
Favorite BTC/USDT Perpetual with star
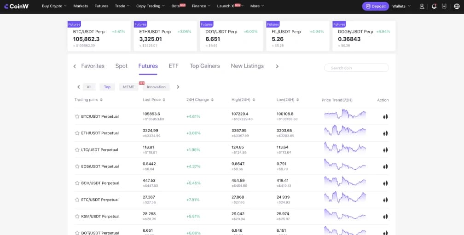(x=77, y=116)
